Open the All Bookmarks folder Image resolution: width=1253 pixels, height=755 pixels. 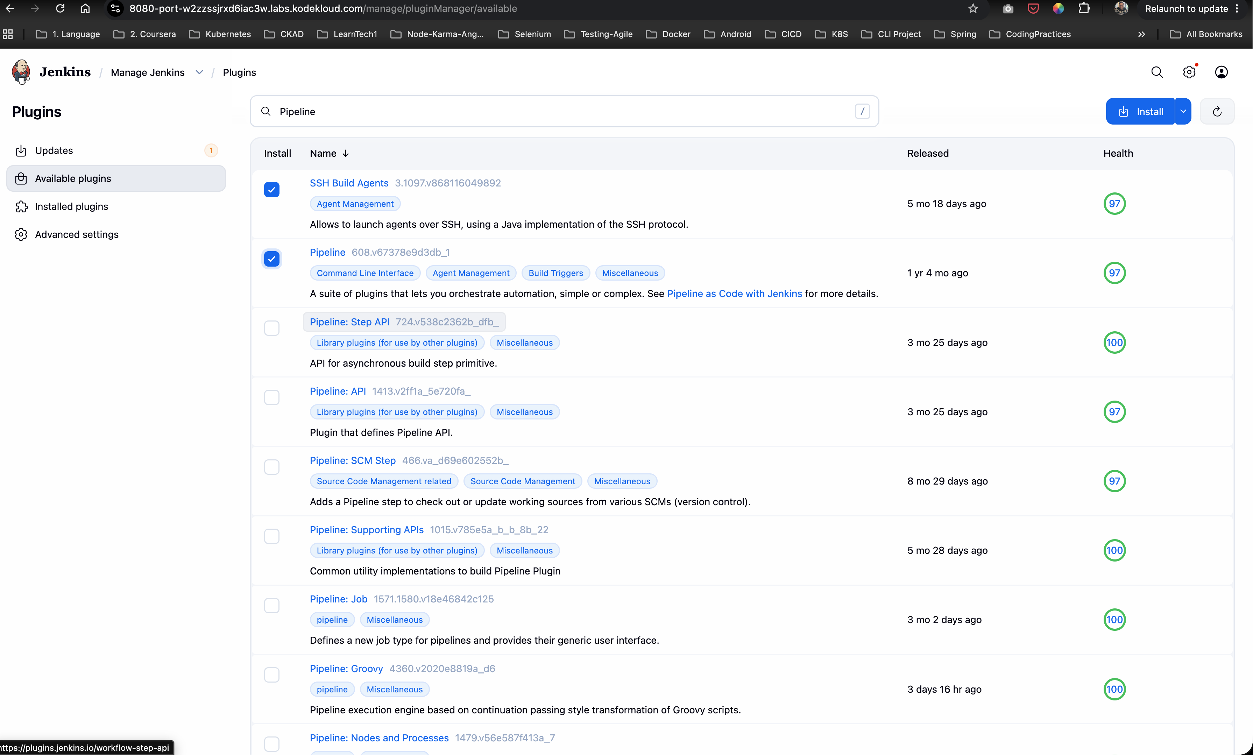tap(1206, 34)
